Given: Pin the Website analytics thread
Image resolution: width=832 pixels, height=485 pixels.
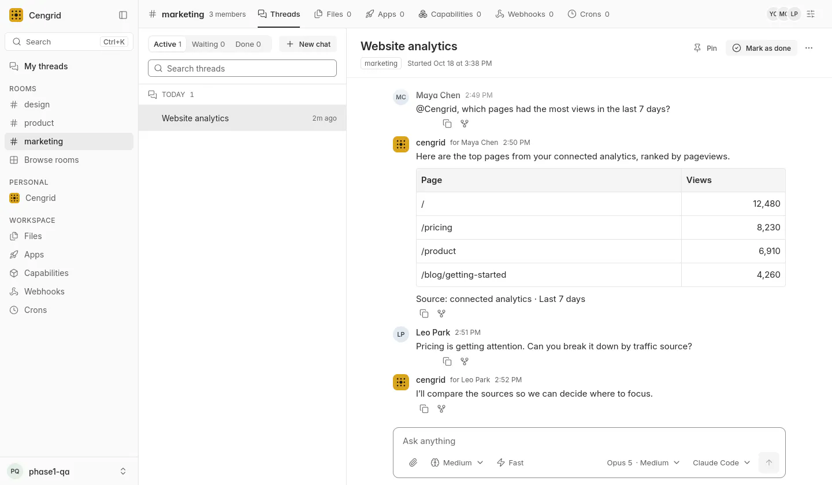Looking at the screenshot, I should [x=705, y=48].
